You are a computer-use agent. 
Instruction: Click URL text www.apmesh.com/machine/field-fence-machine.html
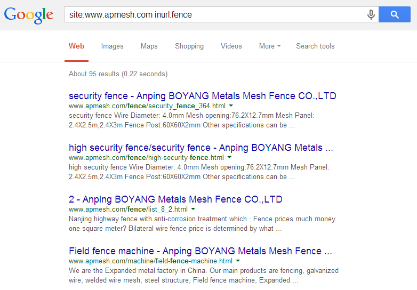150,261
